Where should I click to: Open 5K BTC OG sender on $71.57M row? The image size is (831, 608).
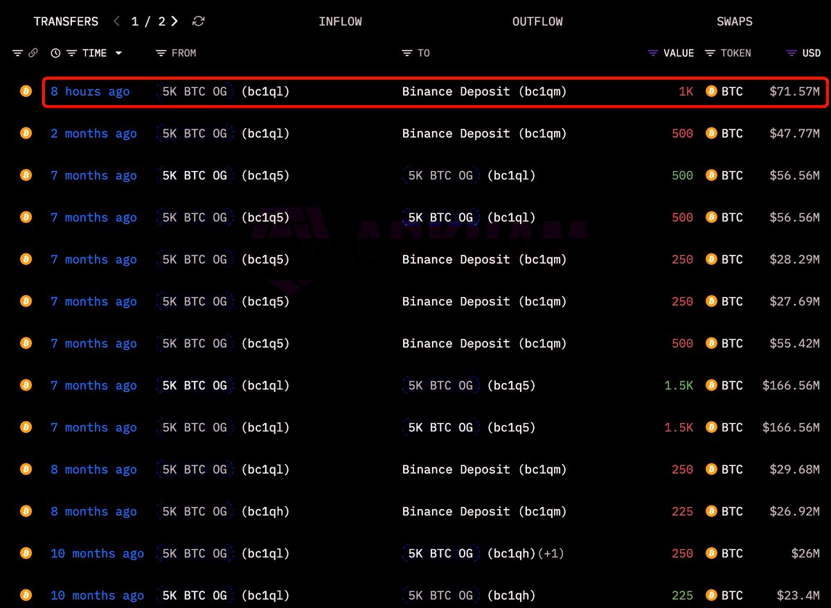coord(224,91)
